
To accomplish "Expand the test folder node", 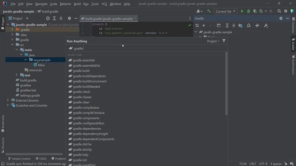I will 17,75.
